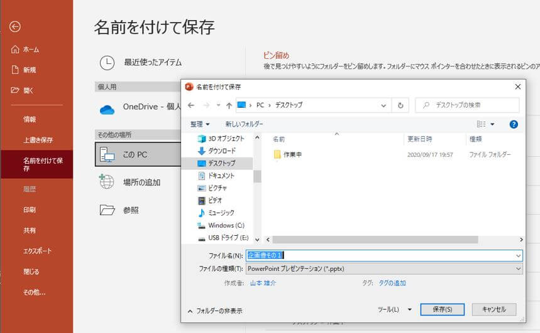Go up one folder level arrow
Screen dimensions: 540x333
[x=229, y=105]
